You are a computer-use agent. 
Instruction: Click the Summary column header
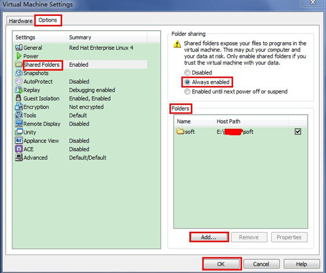(107, 38)
